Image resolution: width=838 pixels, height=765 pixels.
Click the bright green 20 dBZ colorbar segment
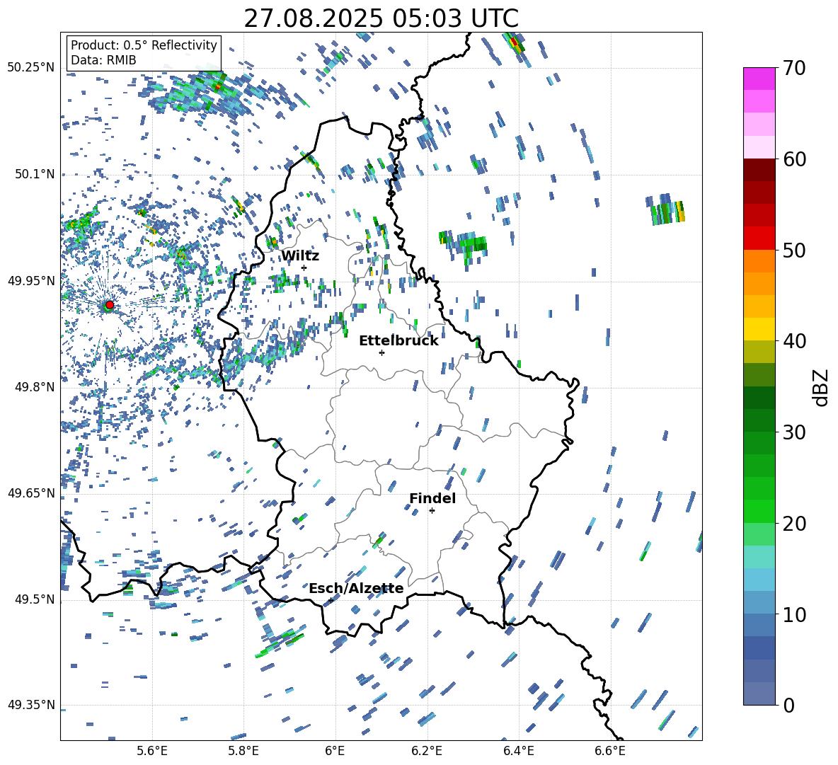tap(759, 511)
